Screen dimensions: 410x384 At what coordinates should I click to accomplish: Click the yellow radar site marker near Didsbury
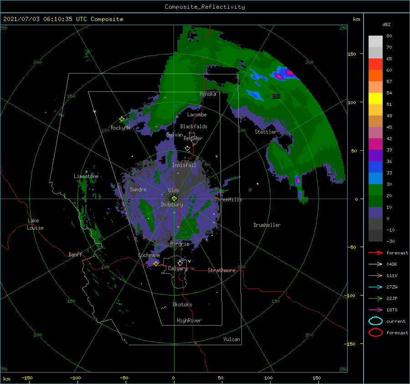tap(174, 199)
